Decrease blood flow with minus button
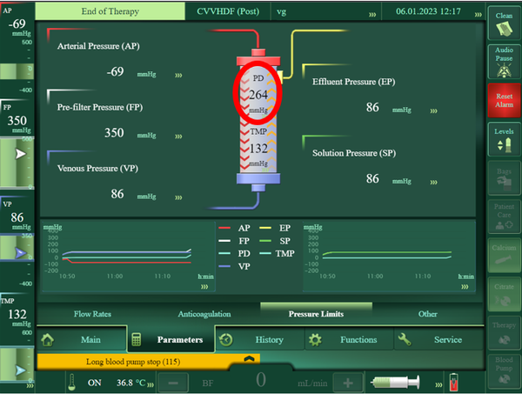 (173, 381)
